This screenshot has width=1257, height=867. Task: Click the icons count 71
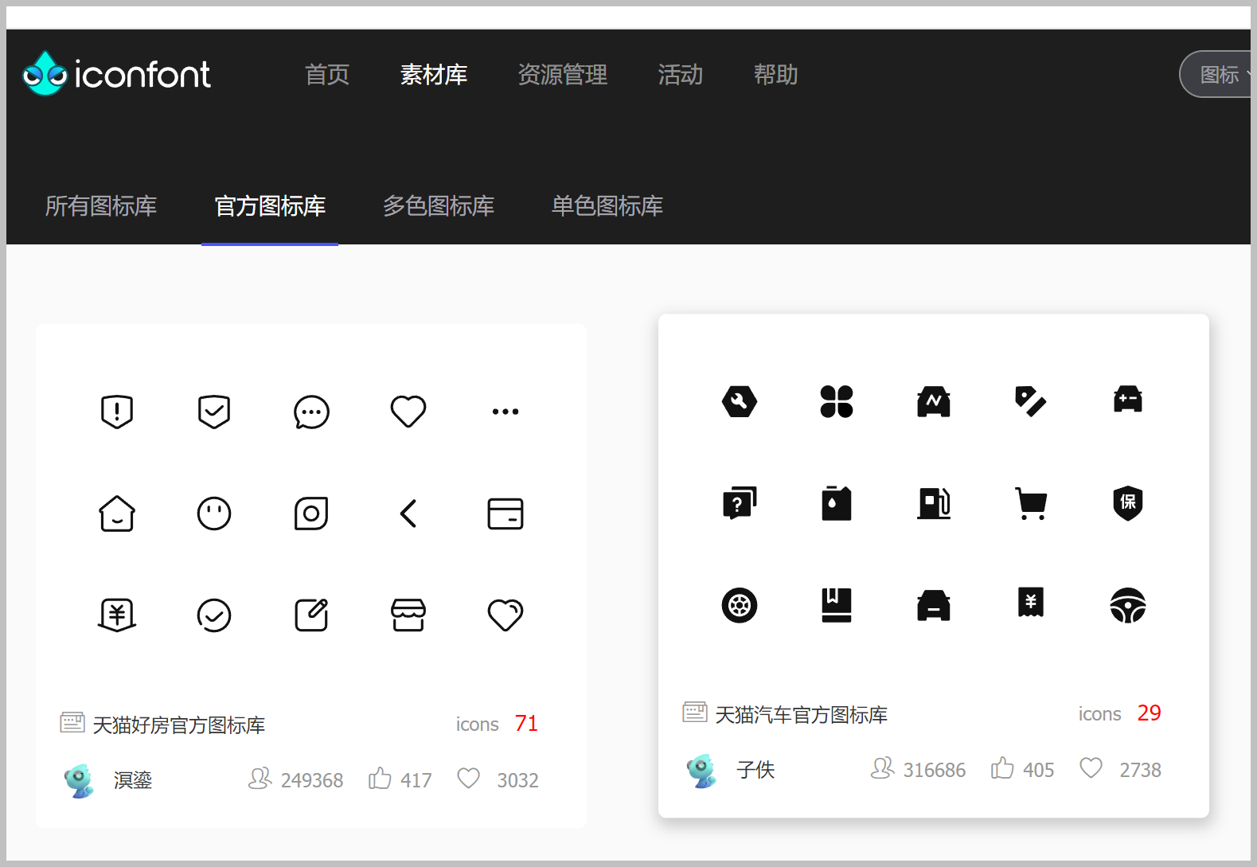[x=526, y=724]
